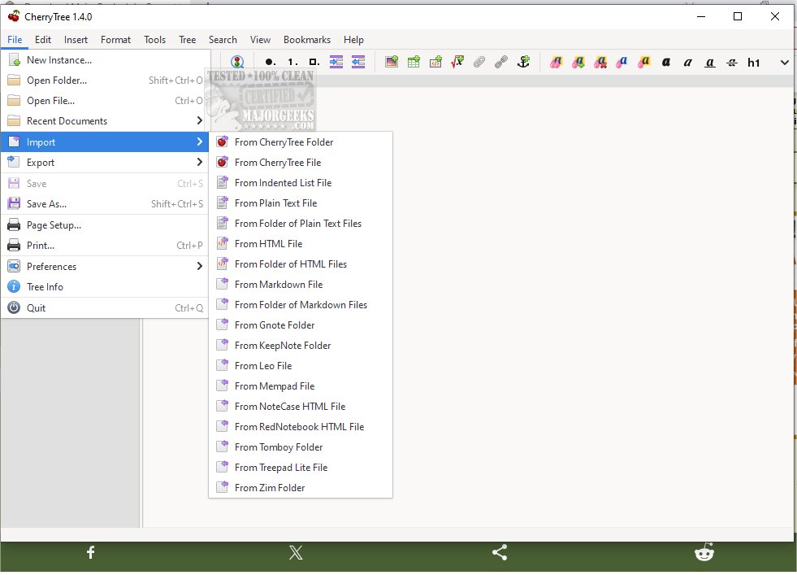Apply h1 heading format
This screenshot has height=575, width=797.
pyautogui.click(x=754, y=62)
